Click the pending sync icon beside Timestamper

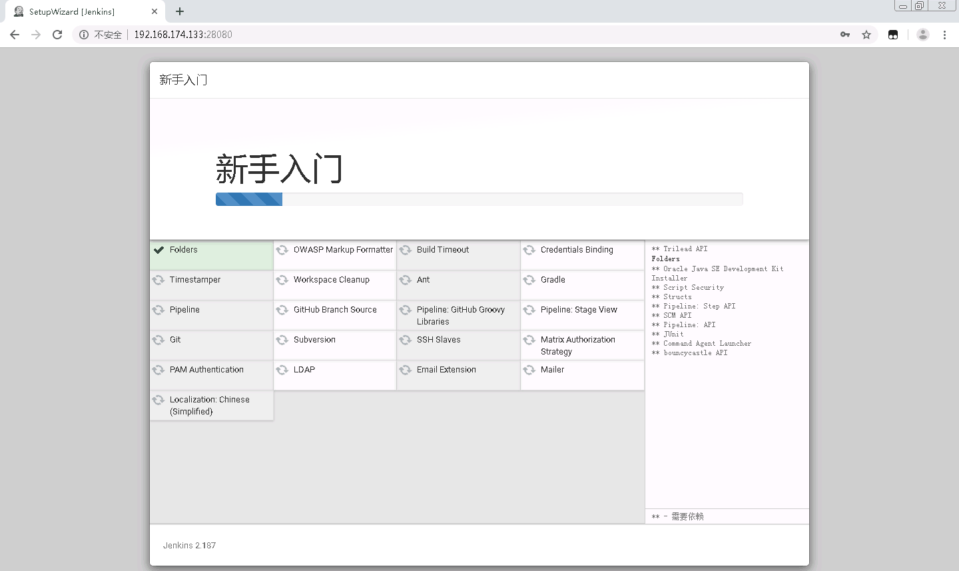pos(159,280)
